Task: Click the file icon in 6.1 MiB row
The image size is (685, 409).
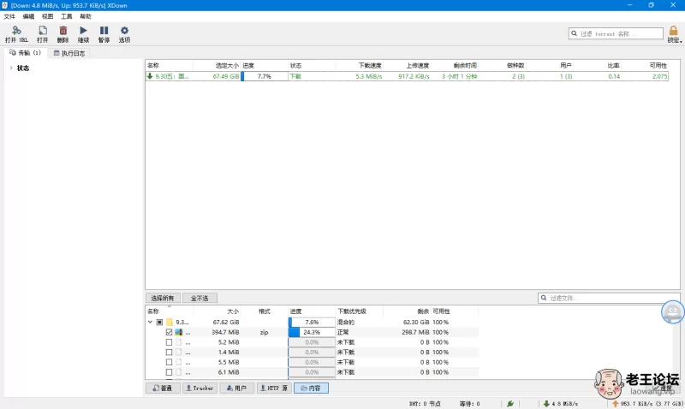Action: [x=179, y=372]
